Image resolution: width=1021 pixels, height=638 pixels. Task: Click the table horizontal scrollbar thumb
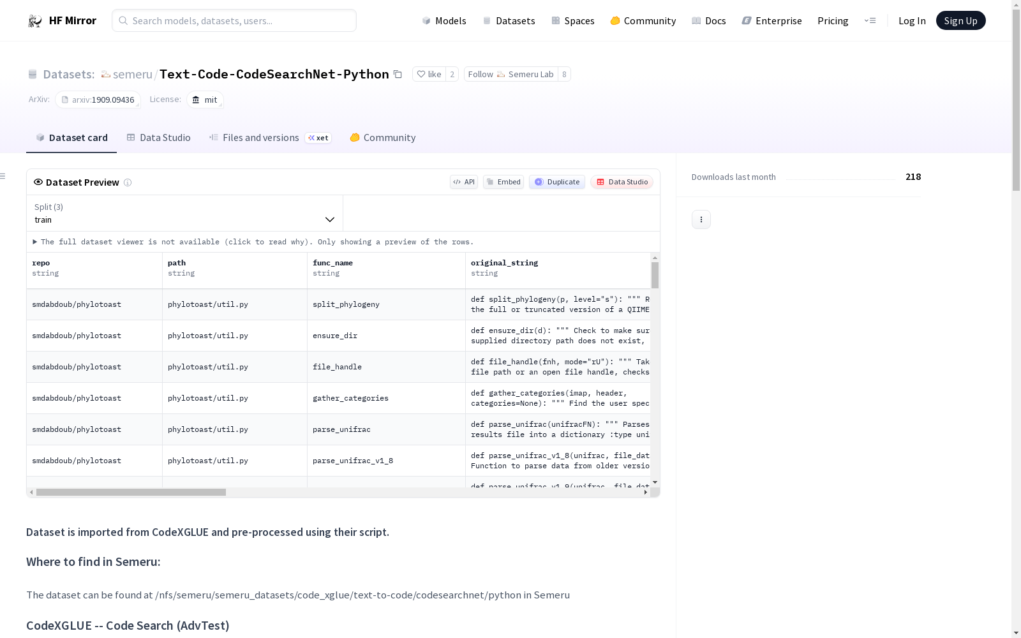(x=131, y=493)
